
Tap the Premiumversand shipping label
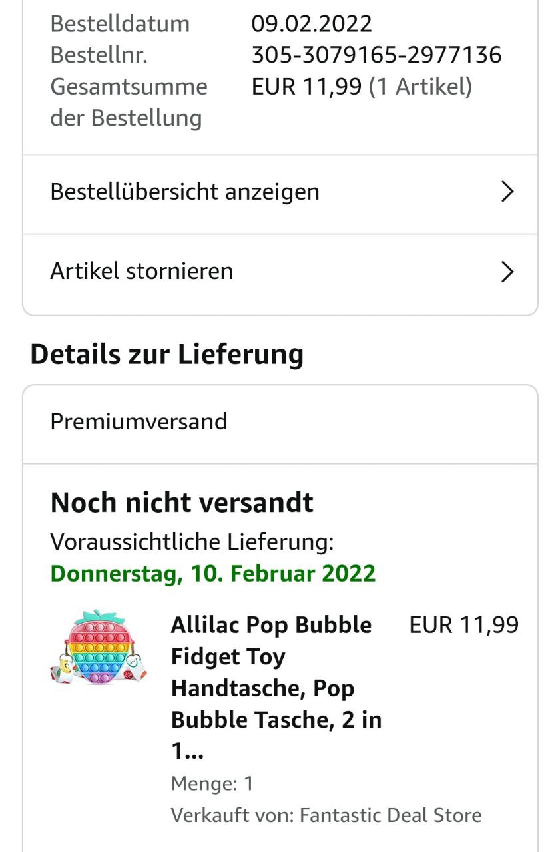coord(139,422)
